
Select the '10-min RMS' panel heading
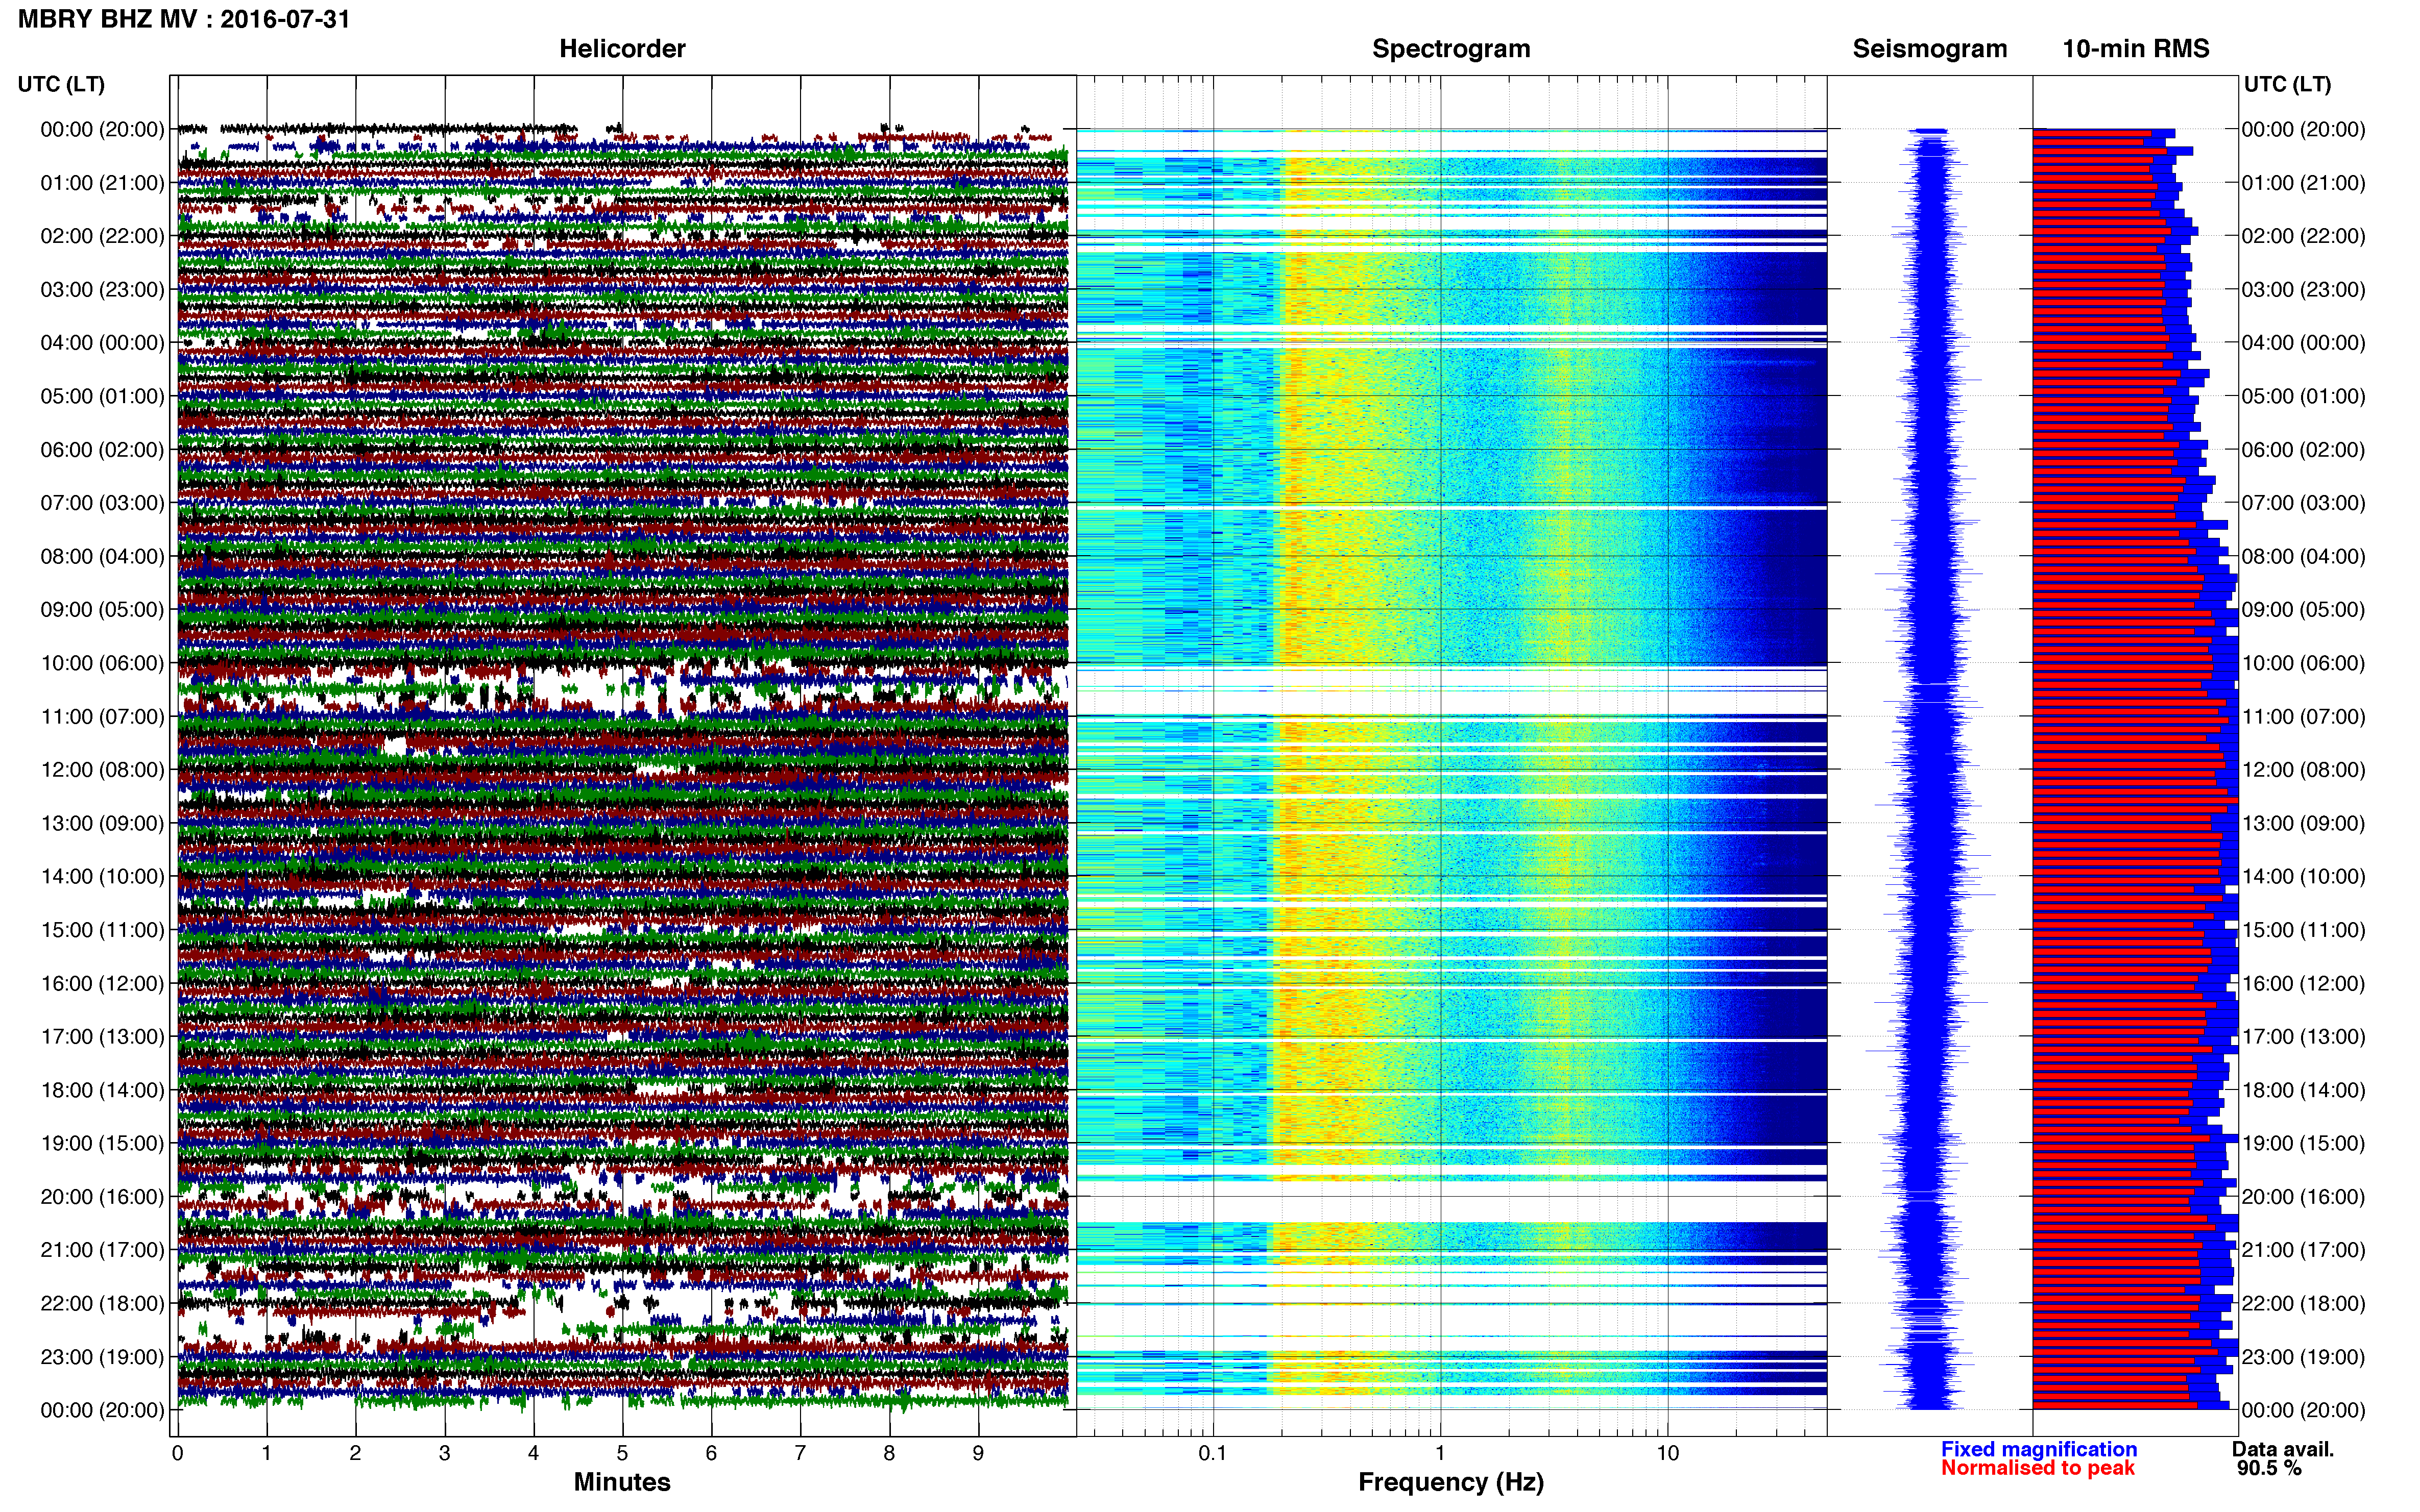(x=2136, y=49)
